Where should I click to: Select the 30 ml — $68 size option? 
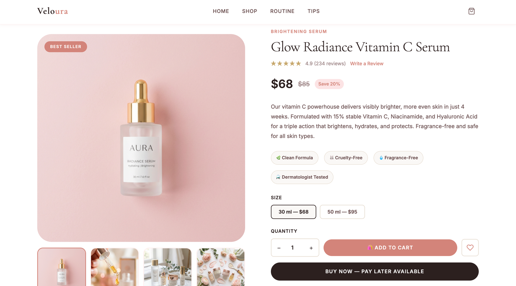click(293, 212)
